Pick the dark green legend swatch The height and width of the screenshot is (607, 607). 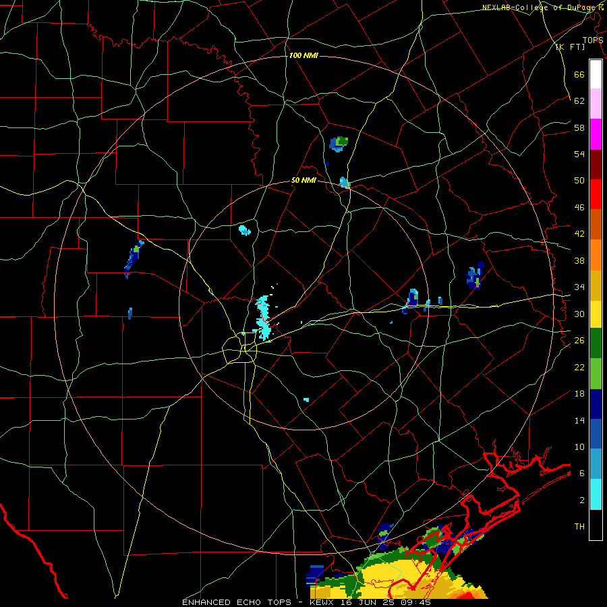pos(596,343)
